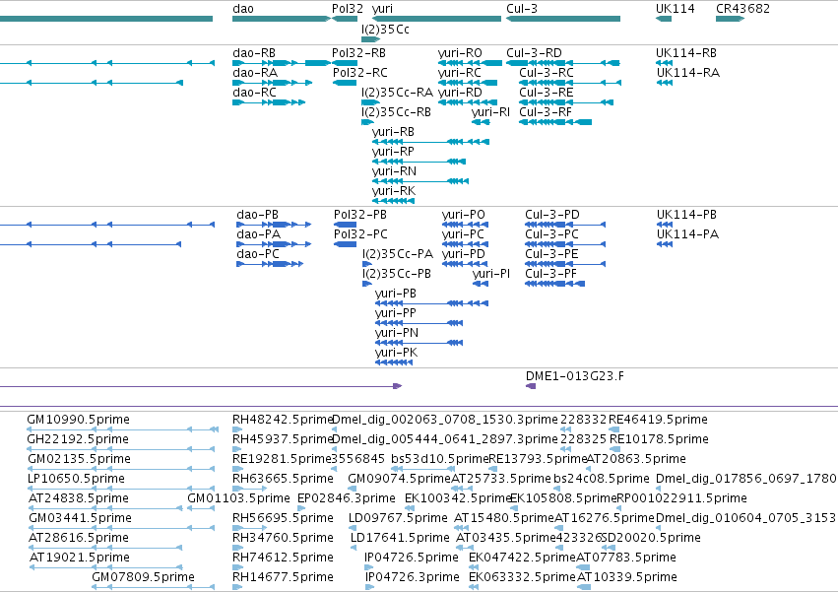The width and height of the screenshot is (838, 592).
Task: Click the RH63665.5prime EST label
Action: tap(283, 479)
